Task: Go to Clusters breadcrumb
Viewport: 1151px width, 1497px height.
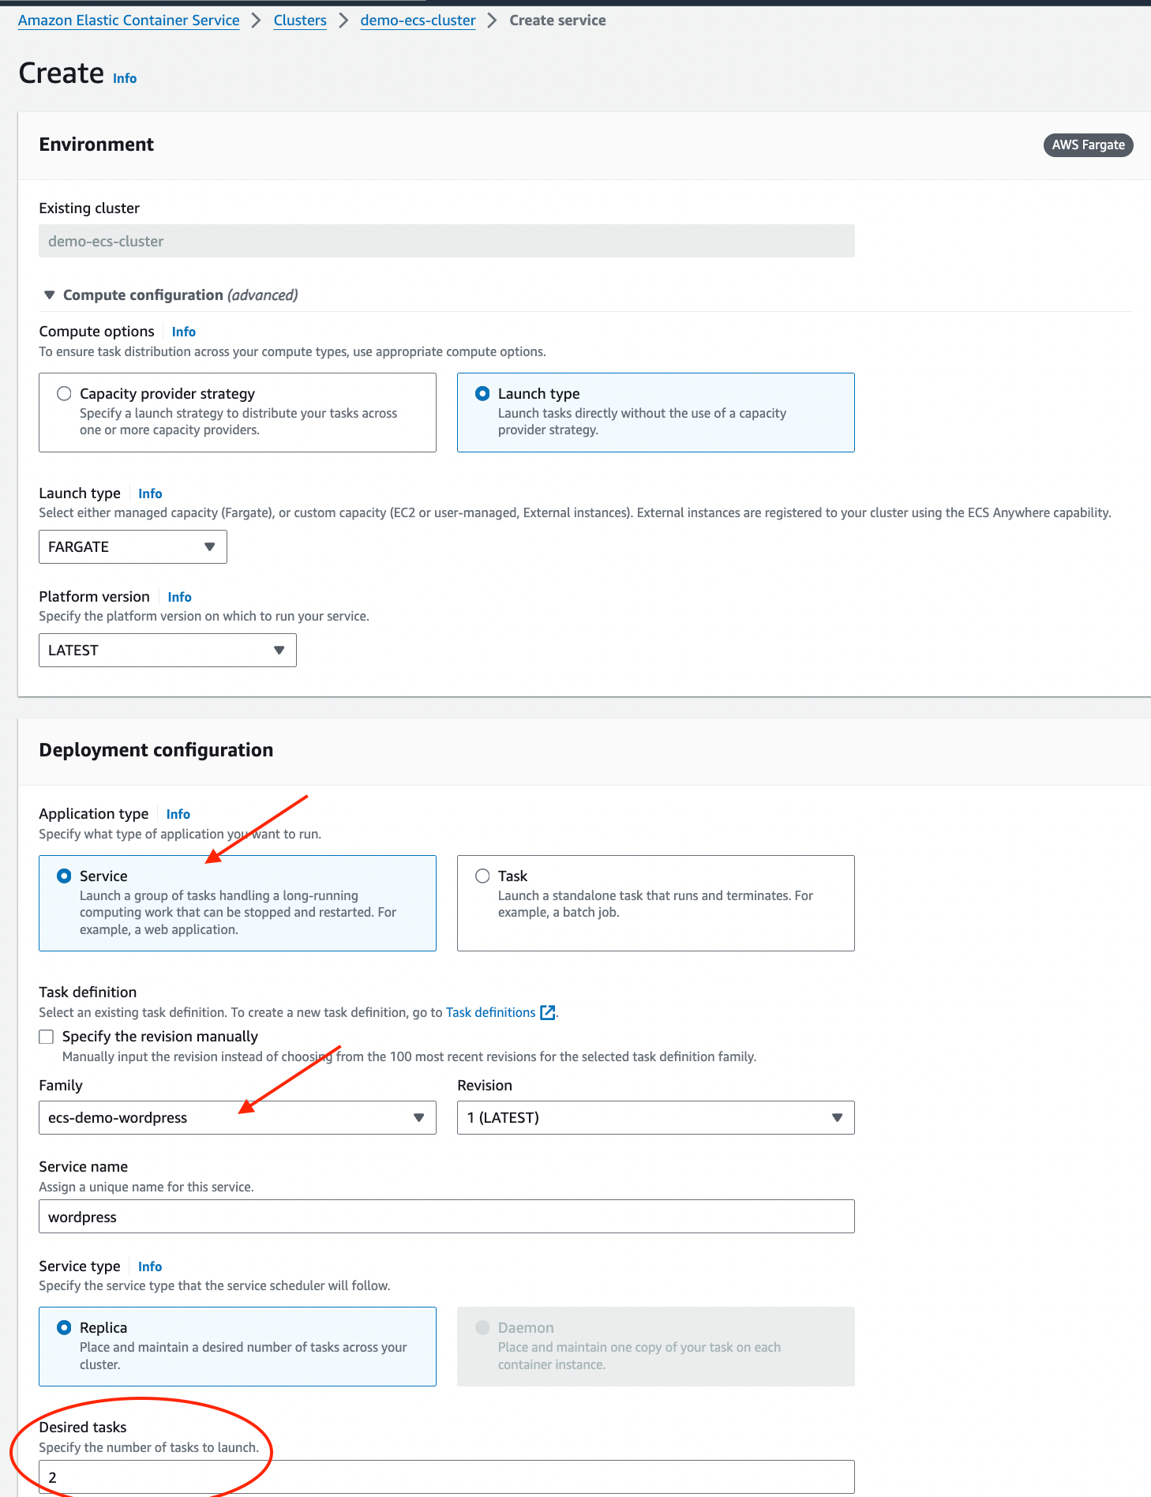Action: tap(300, 21)
